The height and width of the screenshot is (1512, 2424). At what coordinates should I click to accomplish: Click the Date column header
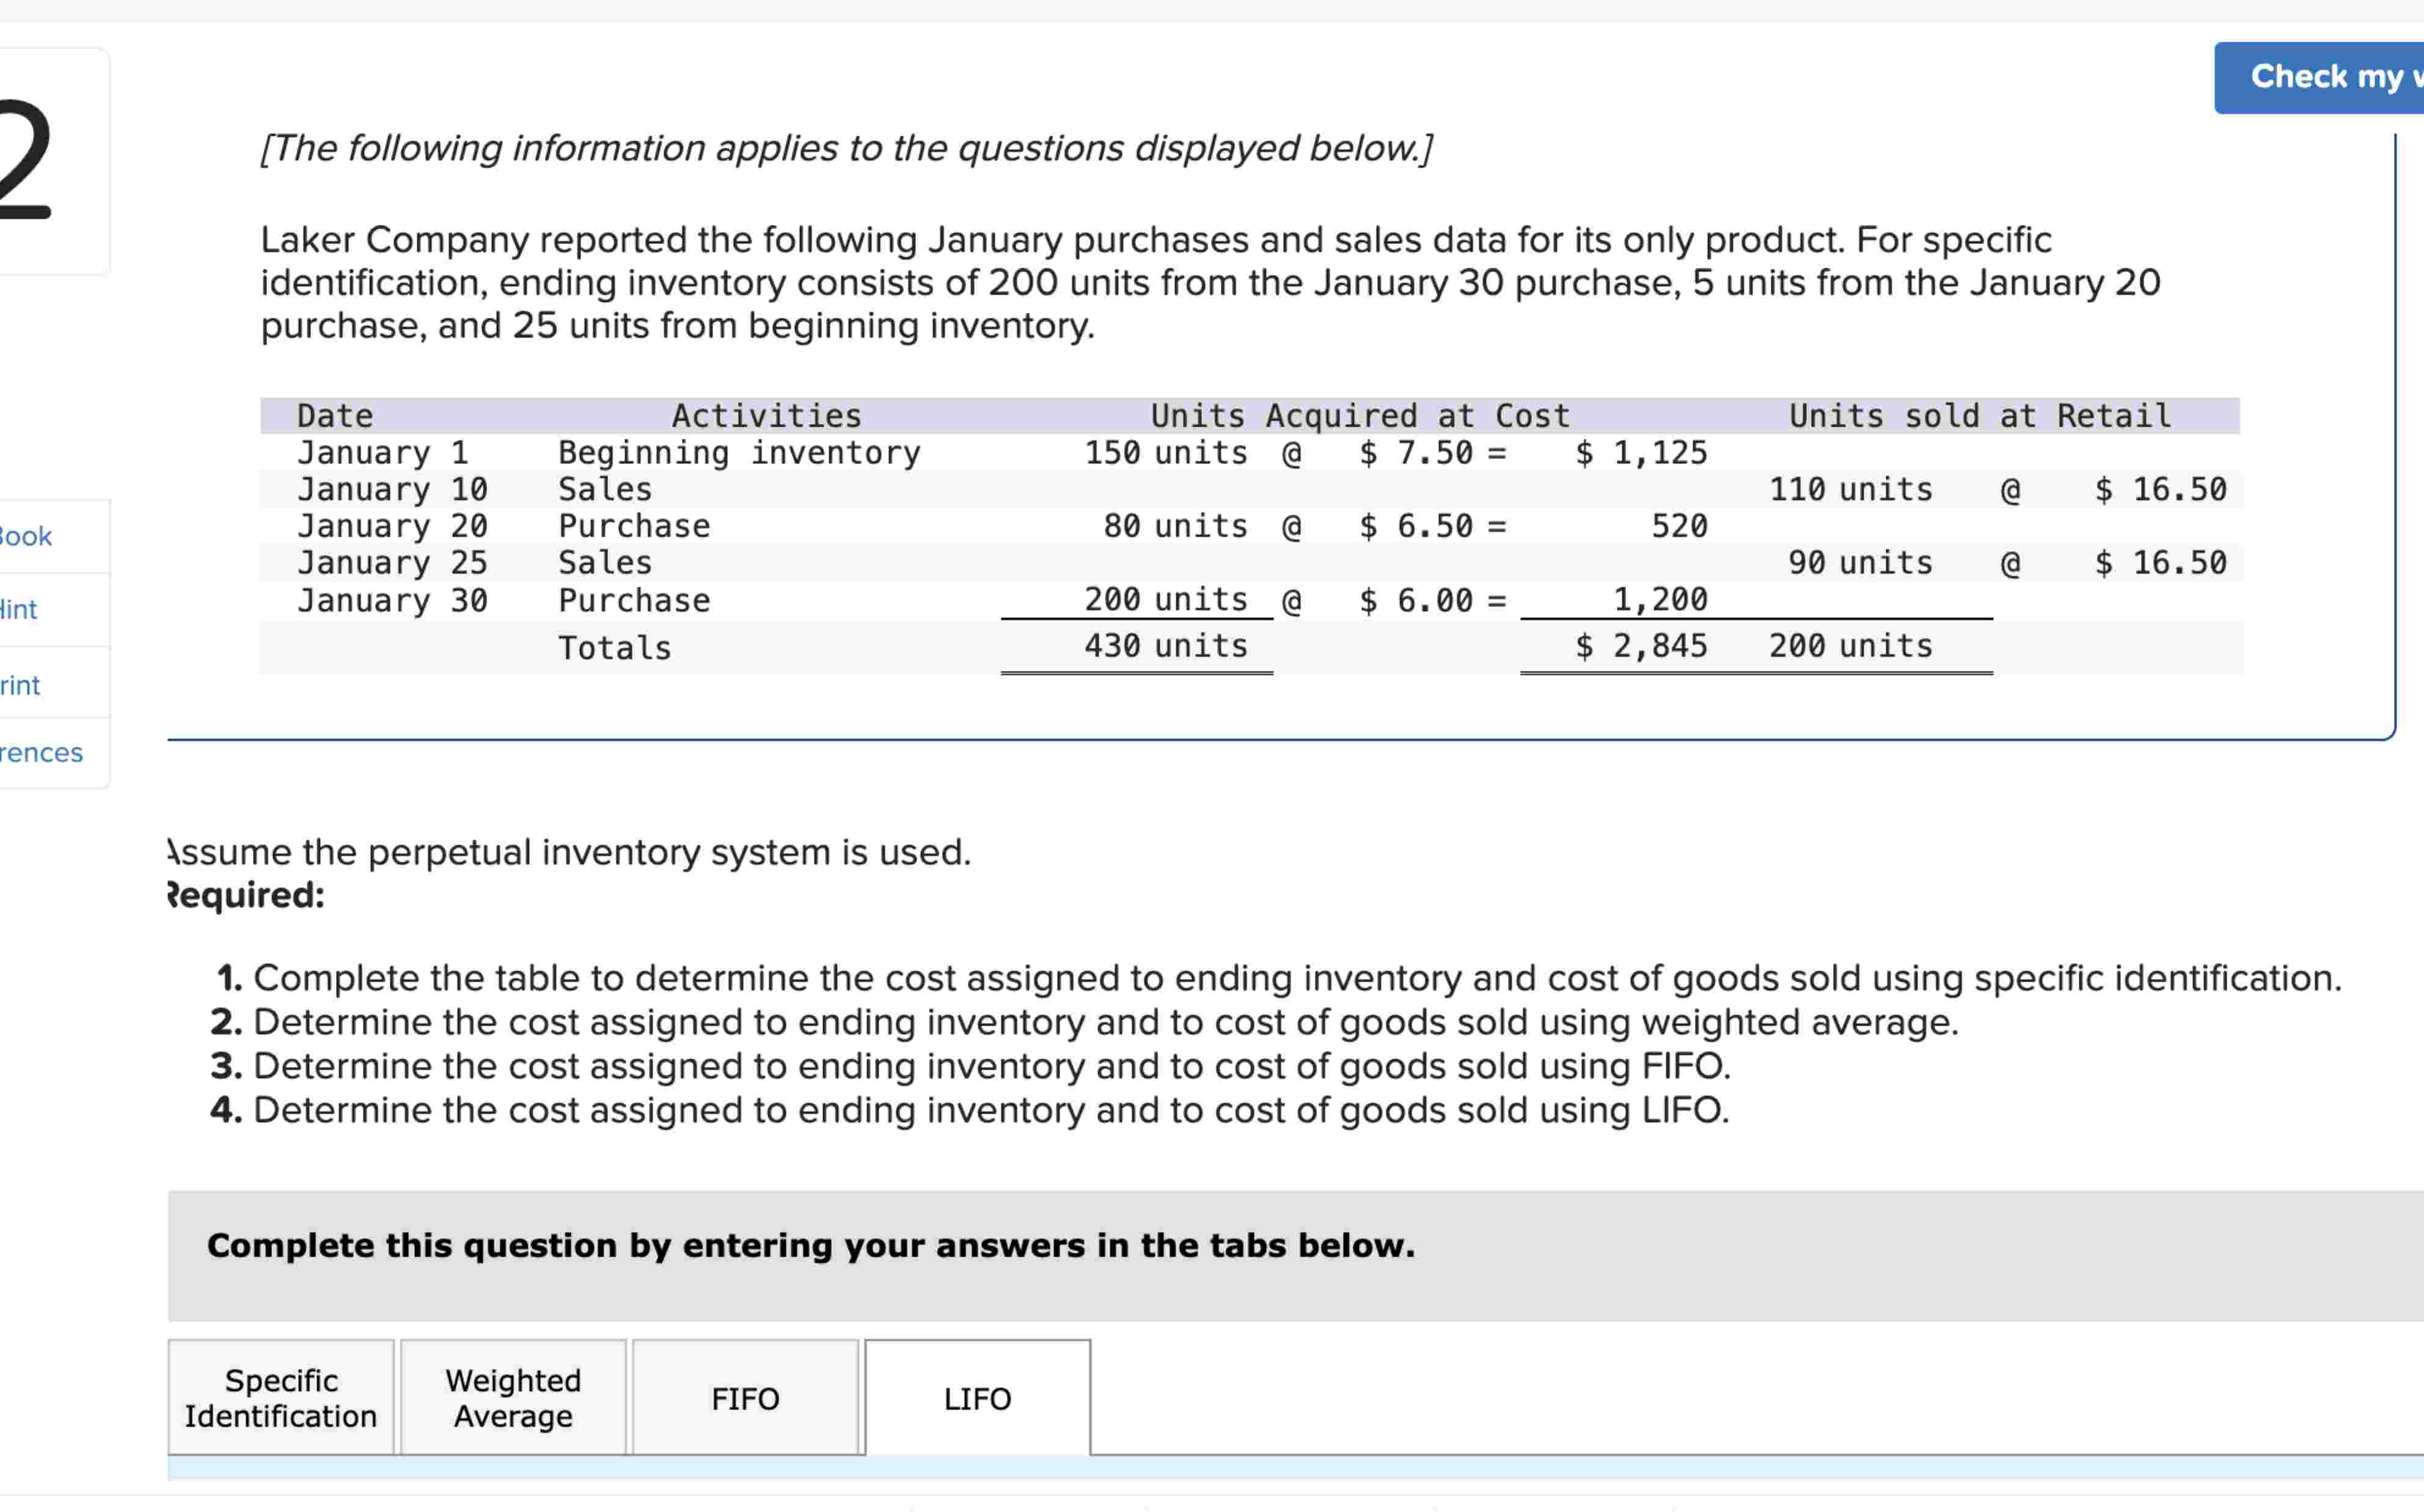coord(335,416)
